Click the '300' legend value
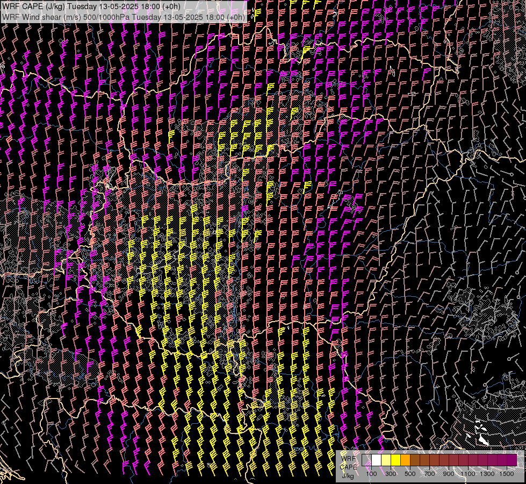The height and width of the screenshot is (484, 526). pyautogui.click(x=391, y=474)
